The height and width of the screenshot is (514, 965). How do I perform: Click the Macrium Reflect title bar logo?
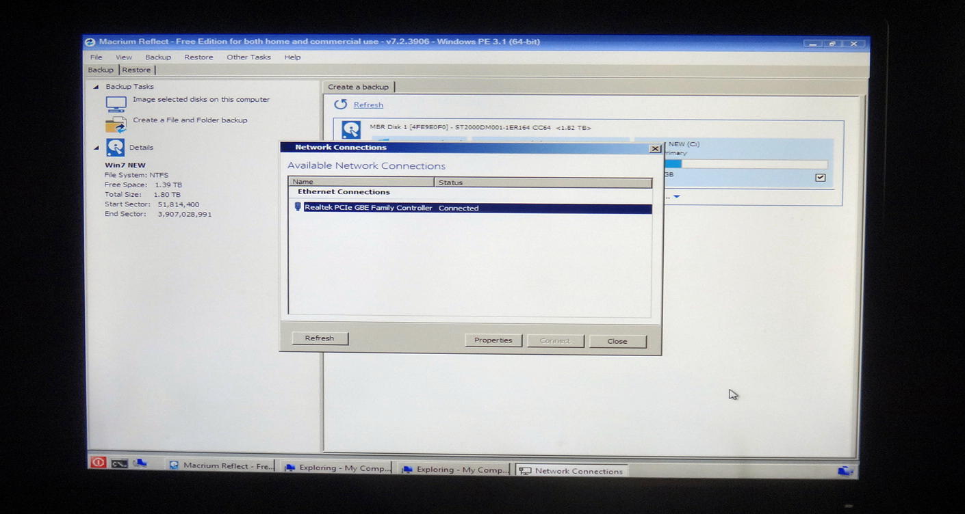[90, 42]
